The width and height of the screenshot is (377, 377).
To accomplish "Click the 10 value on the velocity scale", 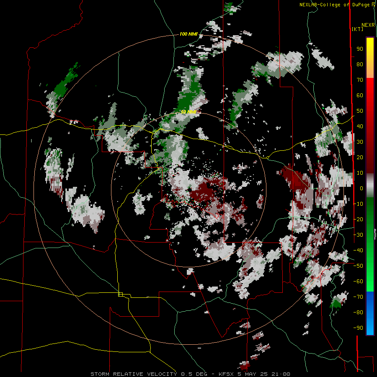I will [x=360, y=173].
